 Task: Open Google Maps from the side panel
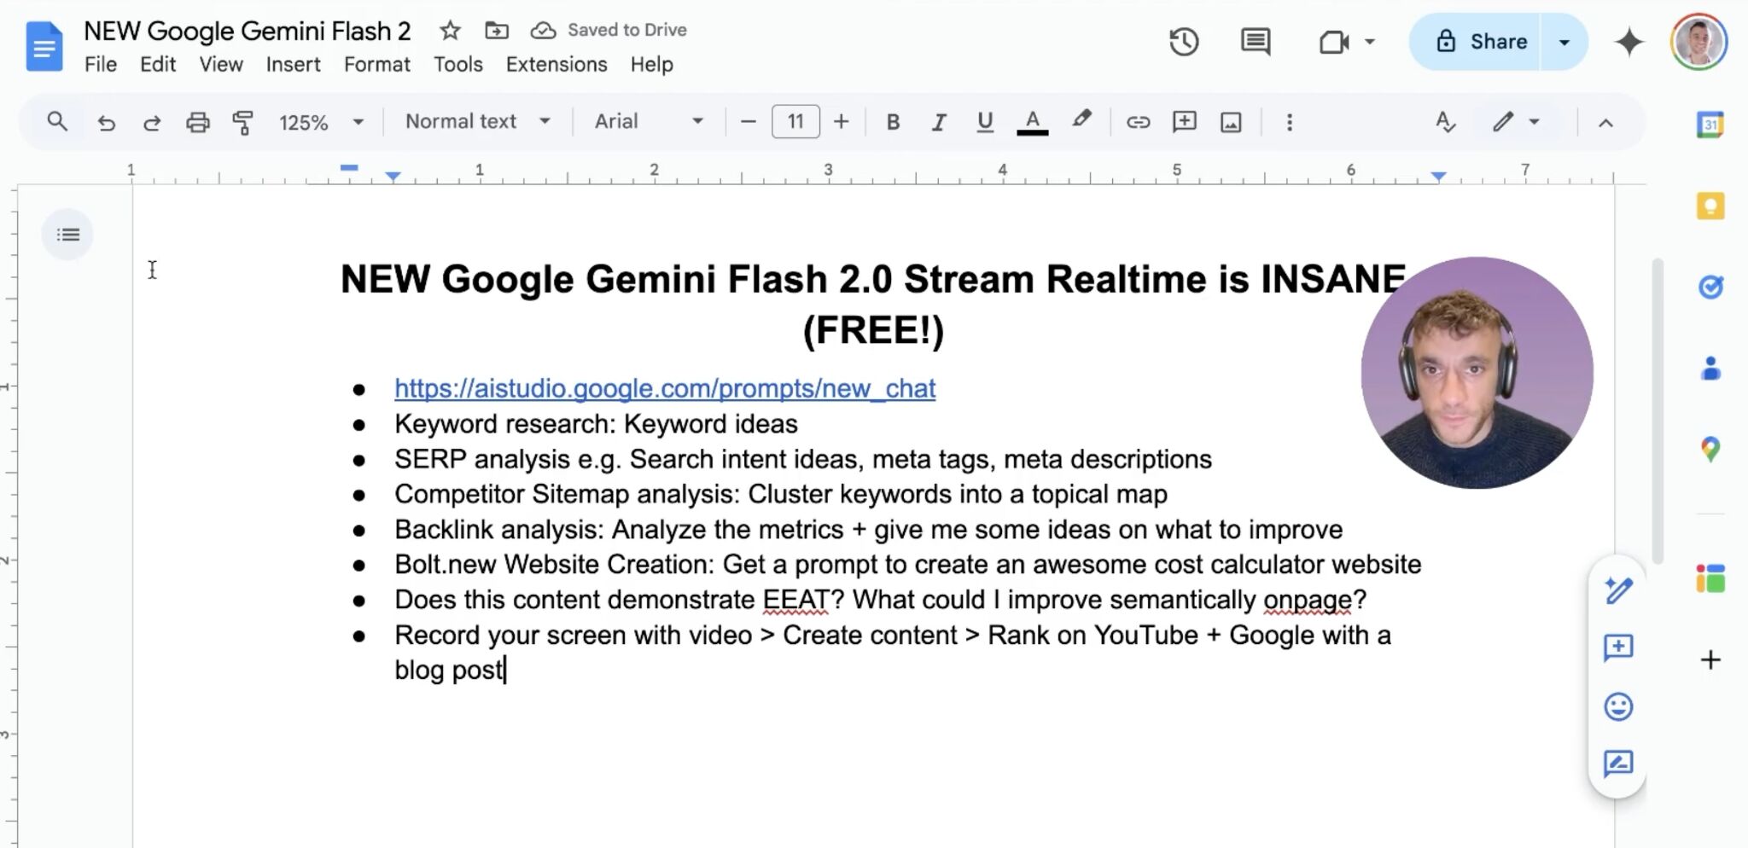tap(1710, 446)
